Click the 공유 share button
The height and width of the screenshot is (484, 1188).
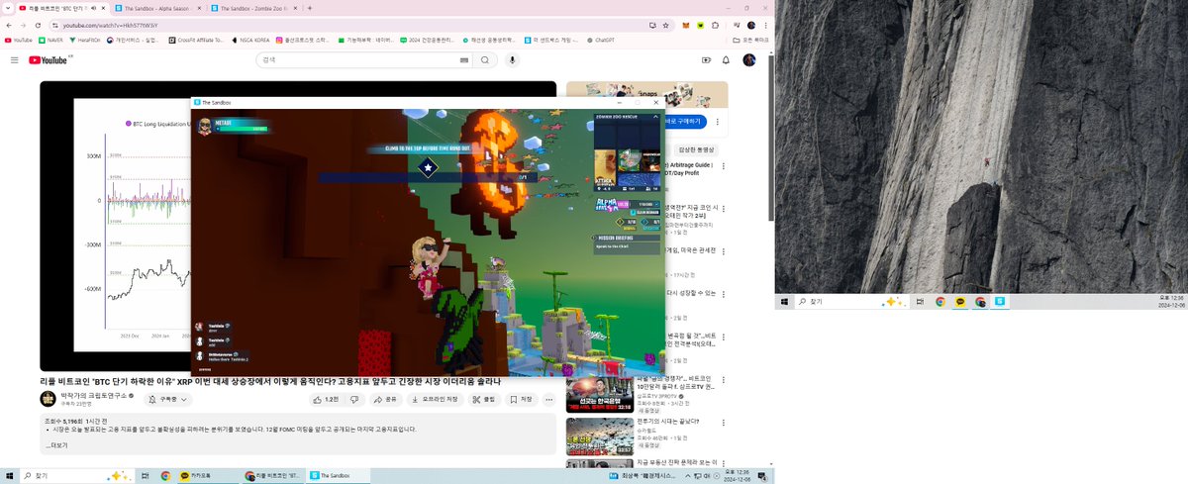386,399
